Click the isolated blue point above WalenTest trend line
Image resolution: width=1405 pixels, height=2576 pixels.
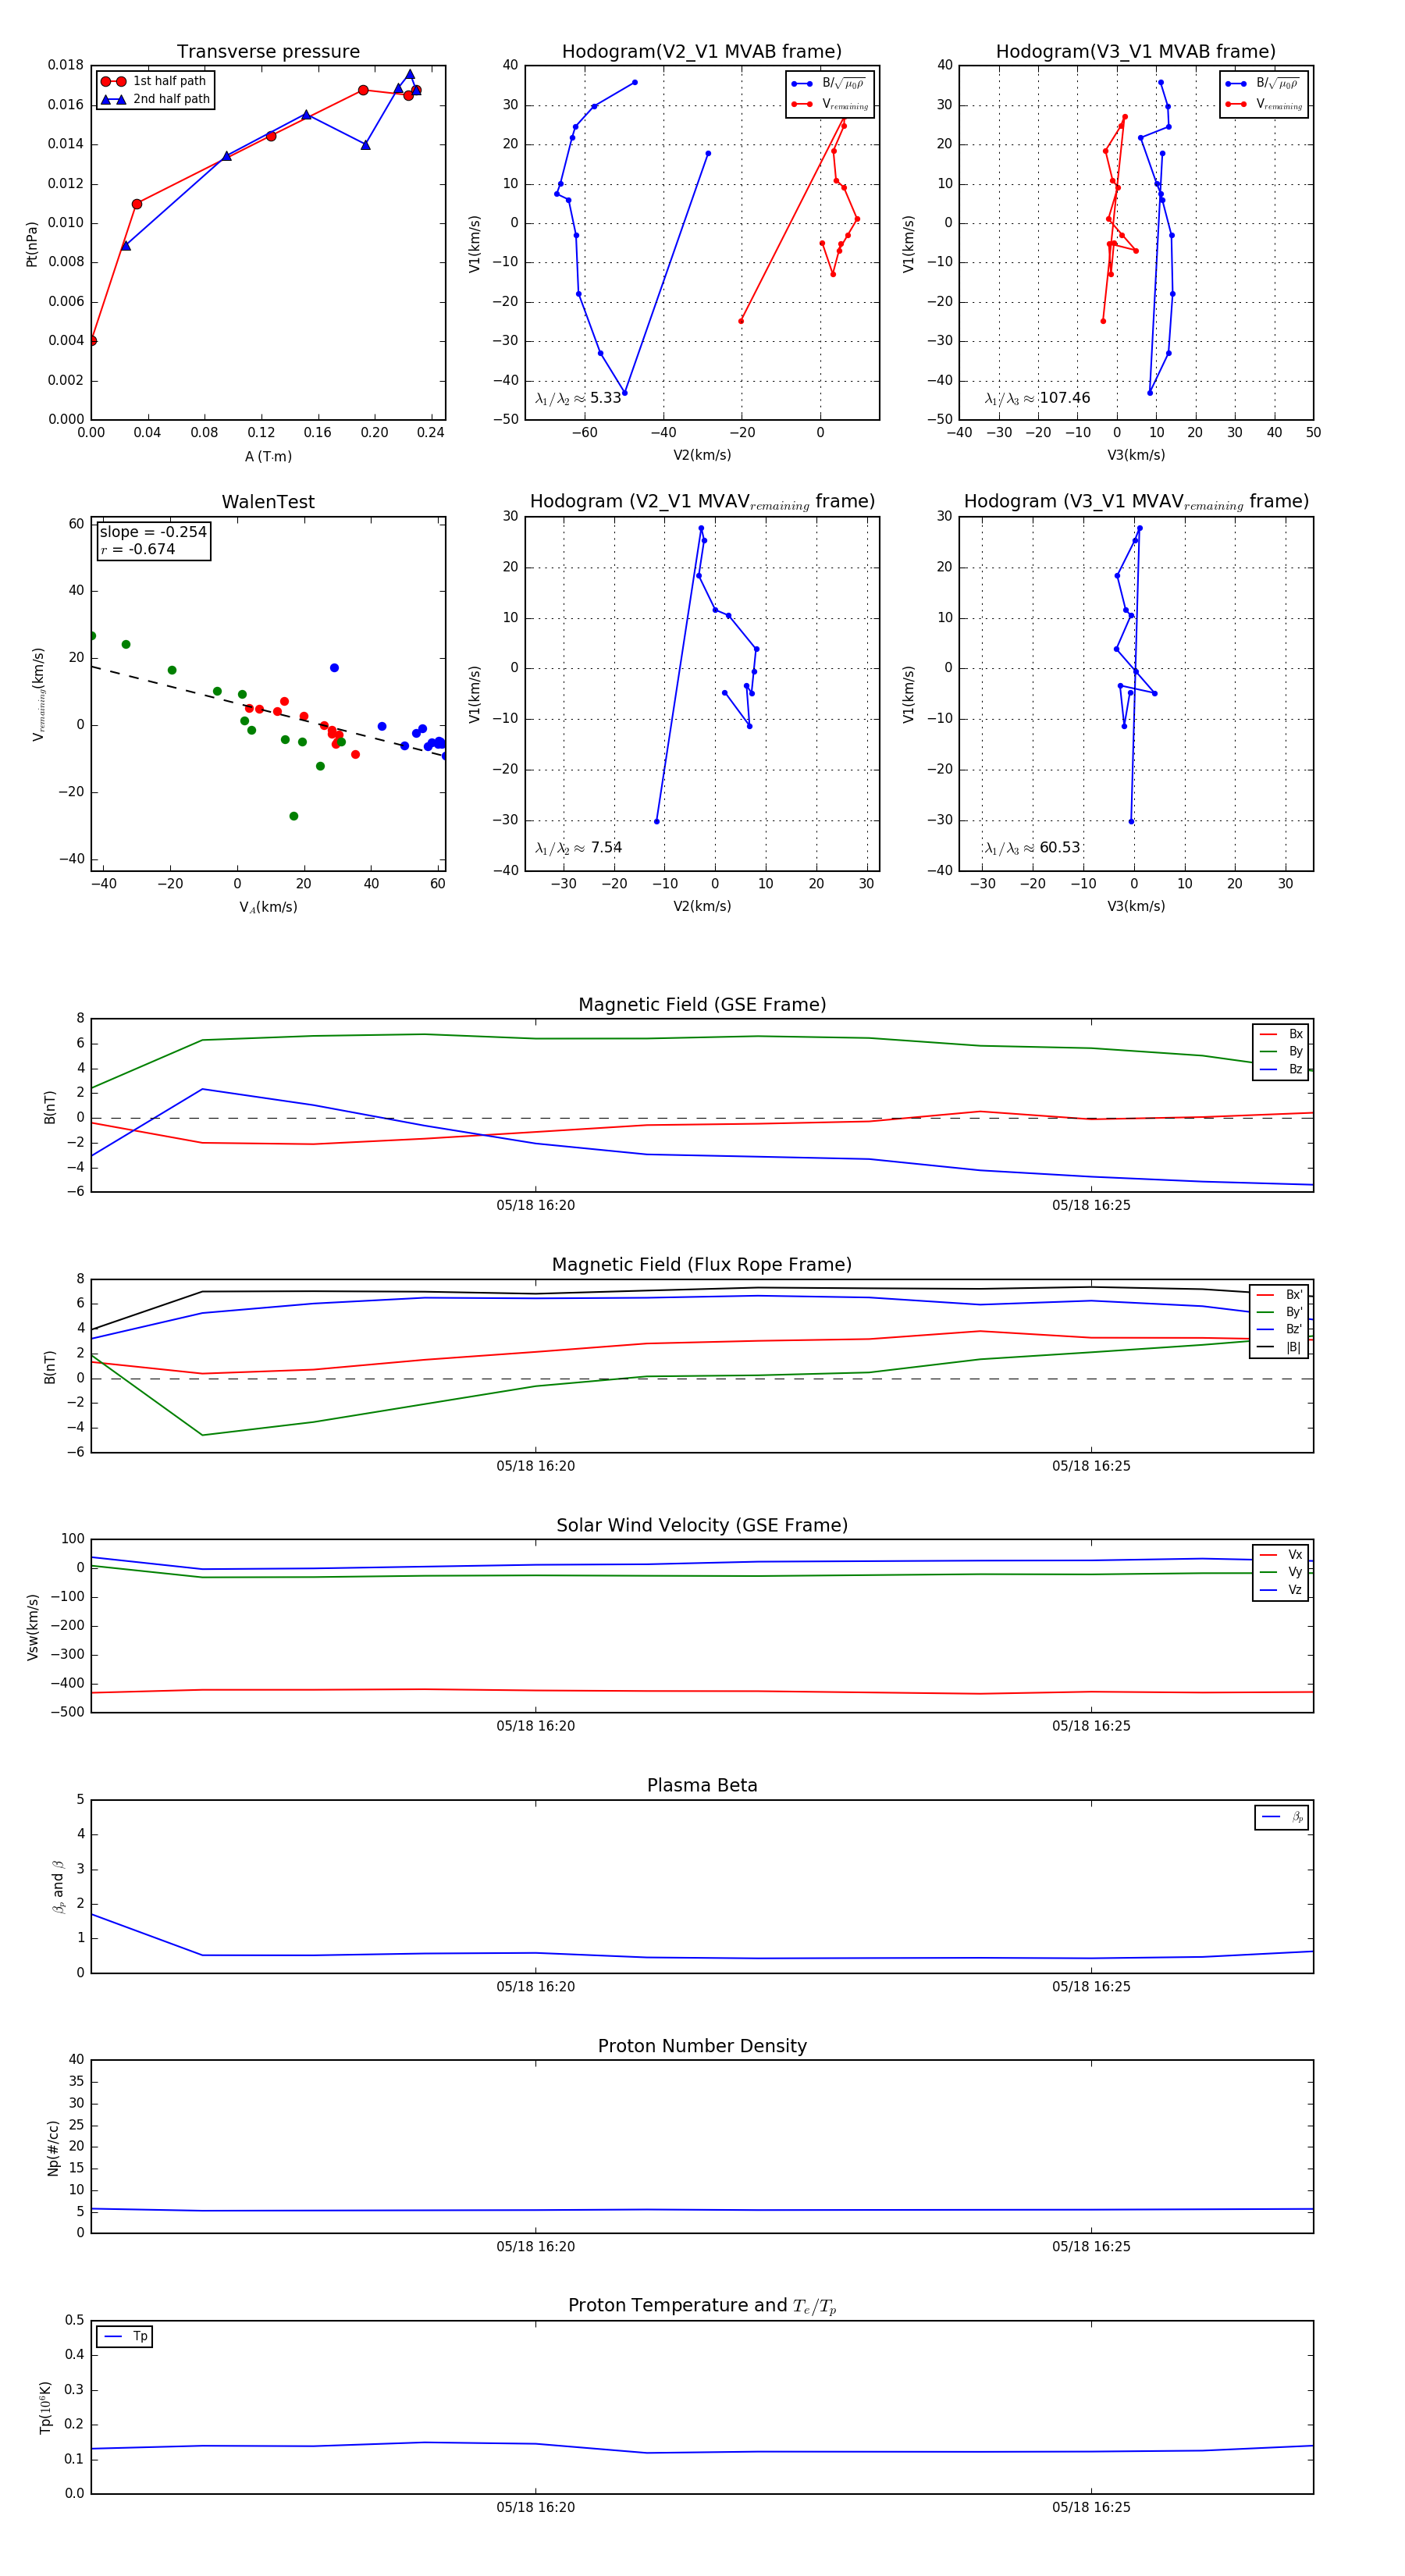[x=334, y=667]
